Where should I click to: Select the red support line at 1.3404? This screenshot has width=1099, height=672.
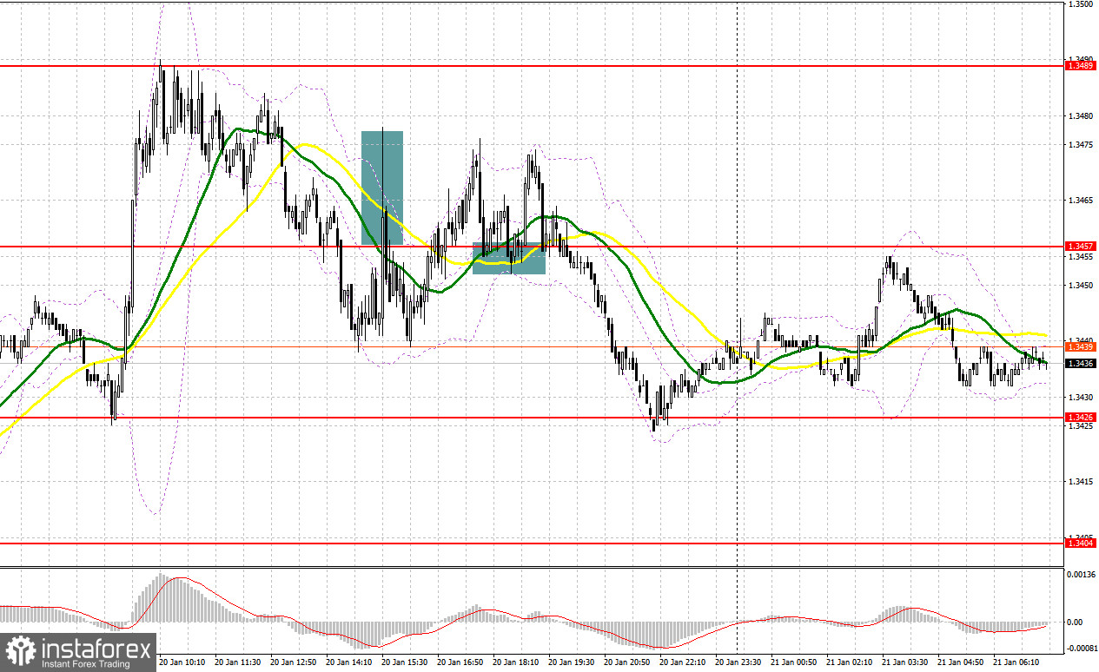tap(532, 542)
